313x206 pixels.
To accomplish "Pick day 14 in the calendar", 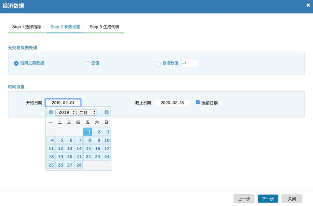I will 78,148.
